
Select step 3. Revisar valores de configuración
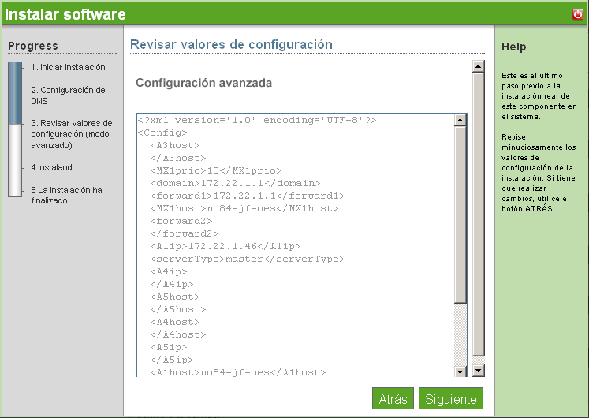click(x=72, y=134)
